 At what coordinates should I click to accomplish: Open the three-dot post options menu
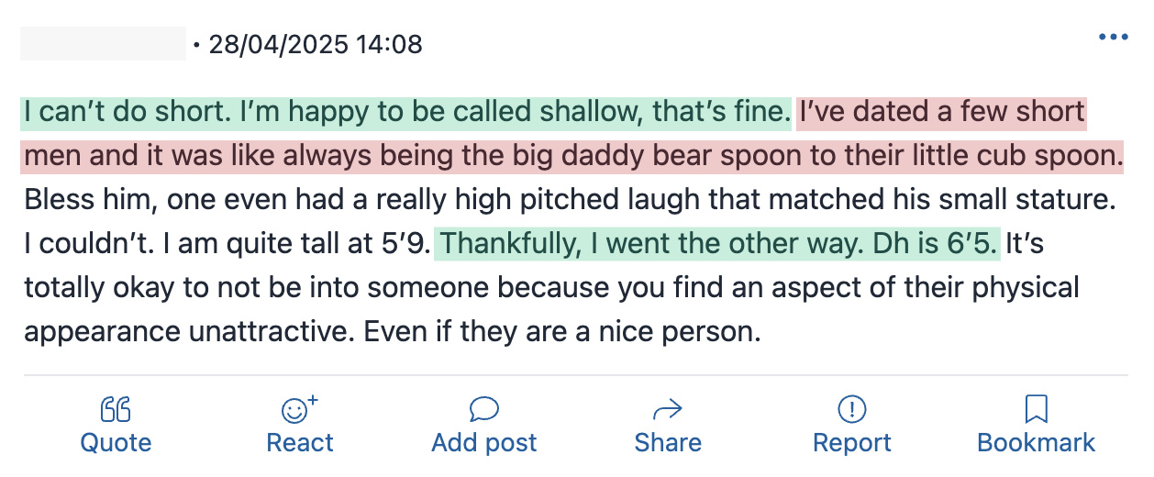point(1113,38)
